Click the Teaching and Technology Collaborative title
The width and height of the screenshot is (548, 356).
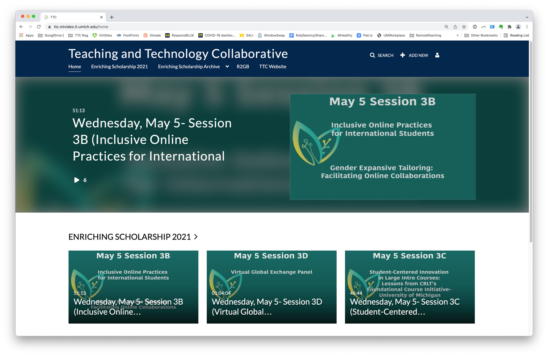[178, 54]
